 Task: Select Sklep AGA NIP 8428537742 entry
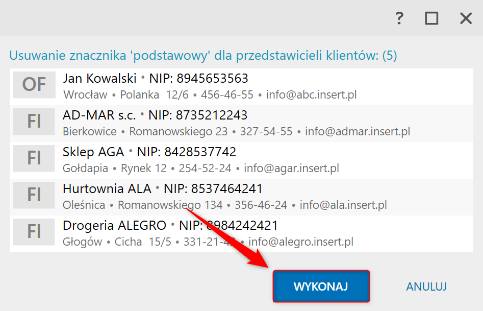(242, 160)
